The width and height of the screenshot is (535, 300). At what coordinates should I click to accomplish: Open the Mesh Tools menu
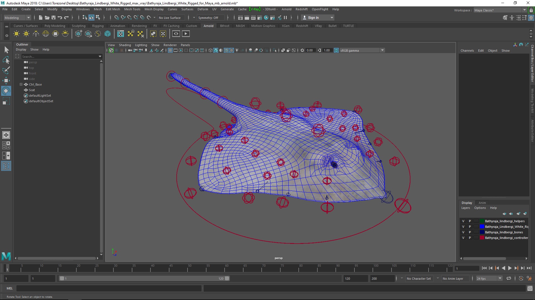coord(132,9)
